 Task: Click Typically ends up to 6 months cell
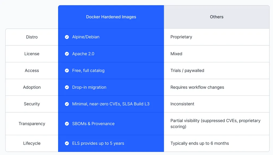coord(216,143)
